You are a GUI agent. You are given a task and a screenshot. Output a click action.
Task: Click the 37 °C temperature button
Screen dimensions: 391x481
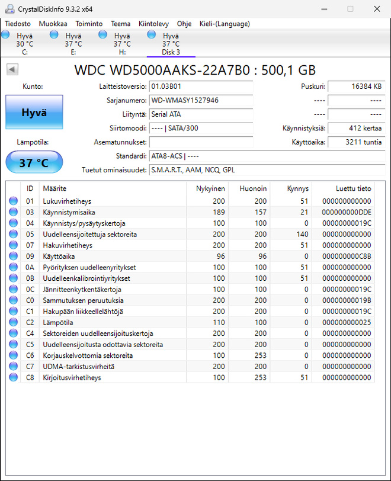[x=34, y=162]
